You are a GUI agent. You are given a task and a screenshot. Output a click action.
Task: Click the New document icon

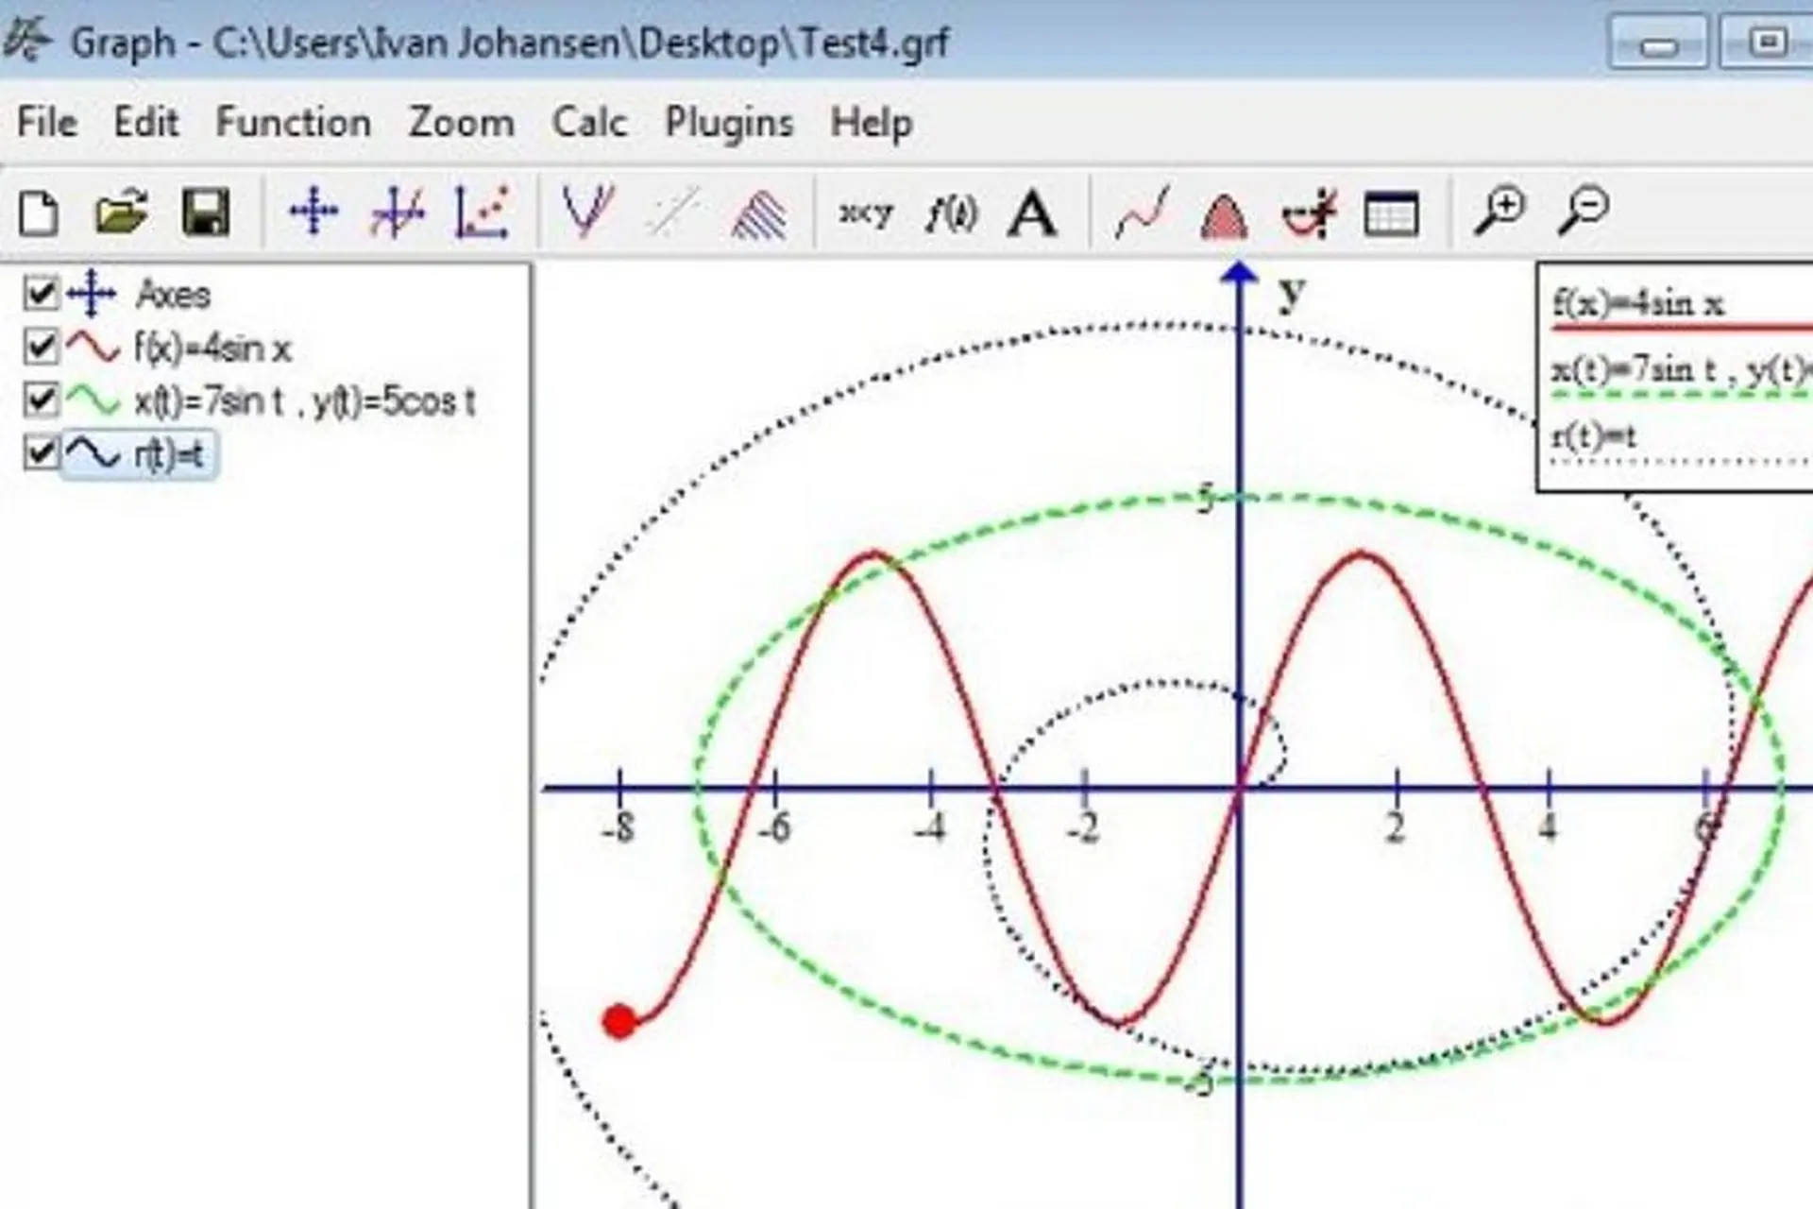[x=39, y=213]
